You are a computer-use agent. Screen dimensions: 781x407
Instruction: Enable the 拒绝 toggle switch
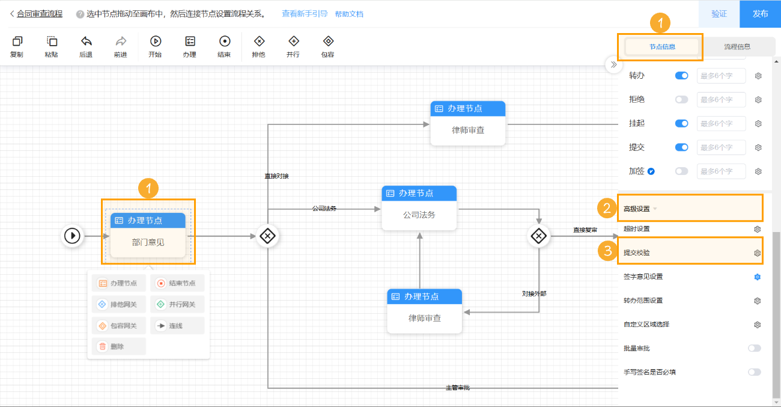click(x=681, y=100)
